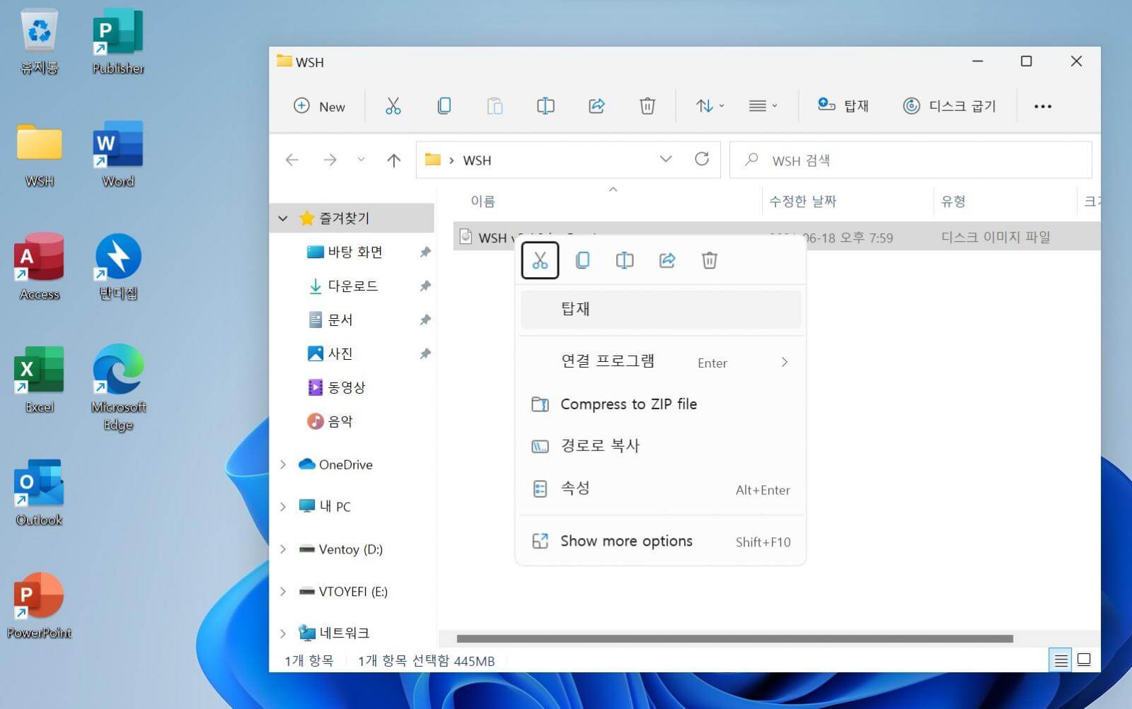Collapse the 즐겨찾기 section in the sidebar
Screen dimensions: 1132x709
click(283, 218)
